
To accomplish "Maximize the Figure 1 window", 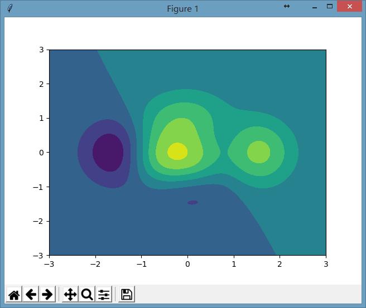I will coord(329,6).
